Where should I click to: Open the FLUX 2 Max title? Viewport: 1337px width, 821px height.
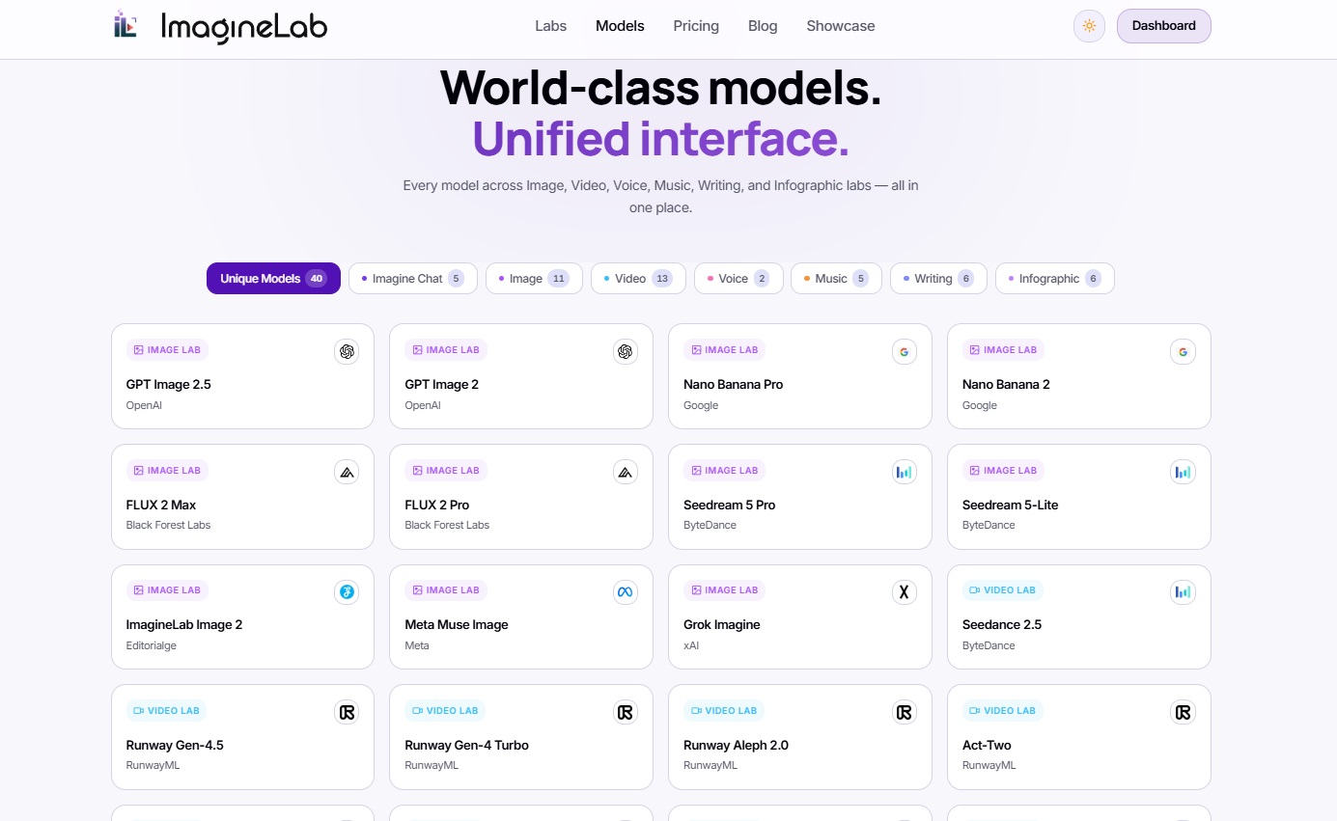pyautogui.click(x=161, y=505)
